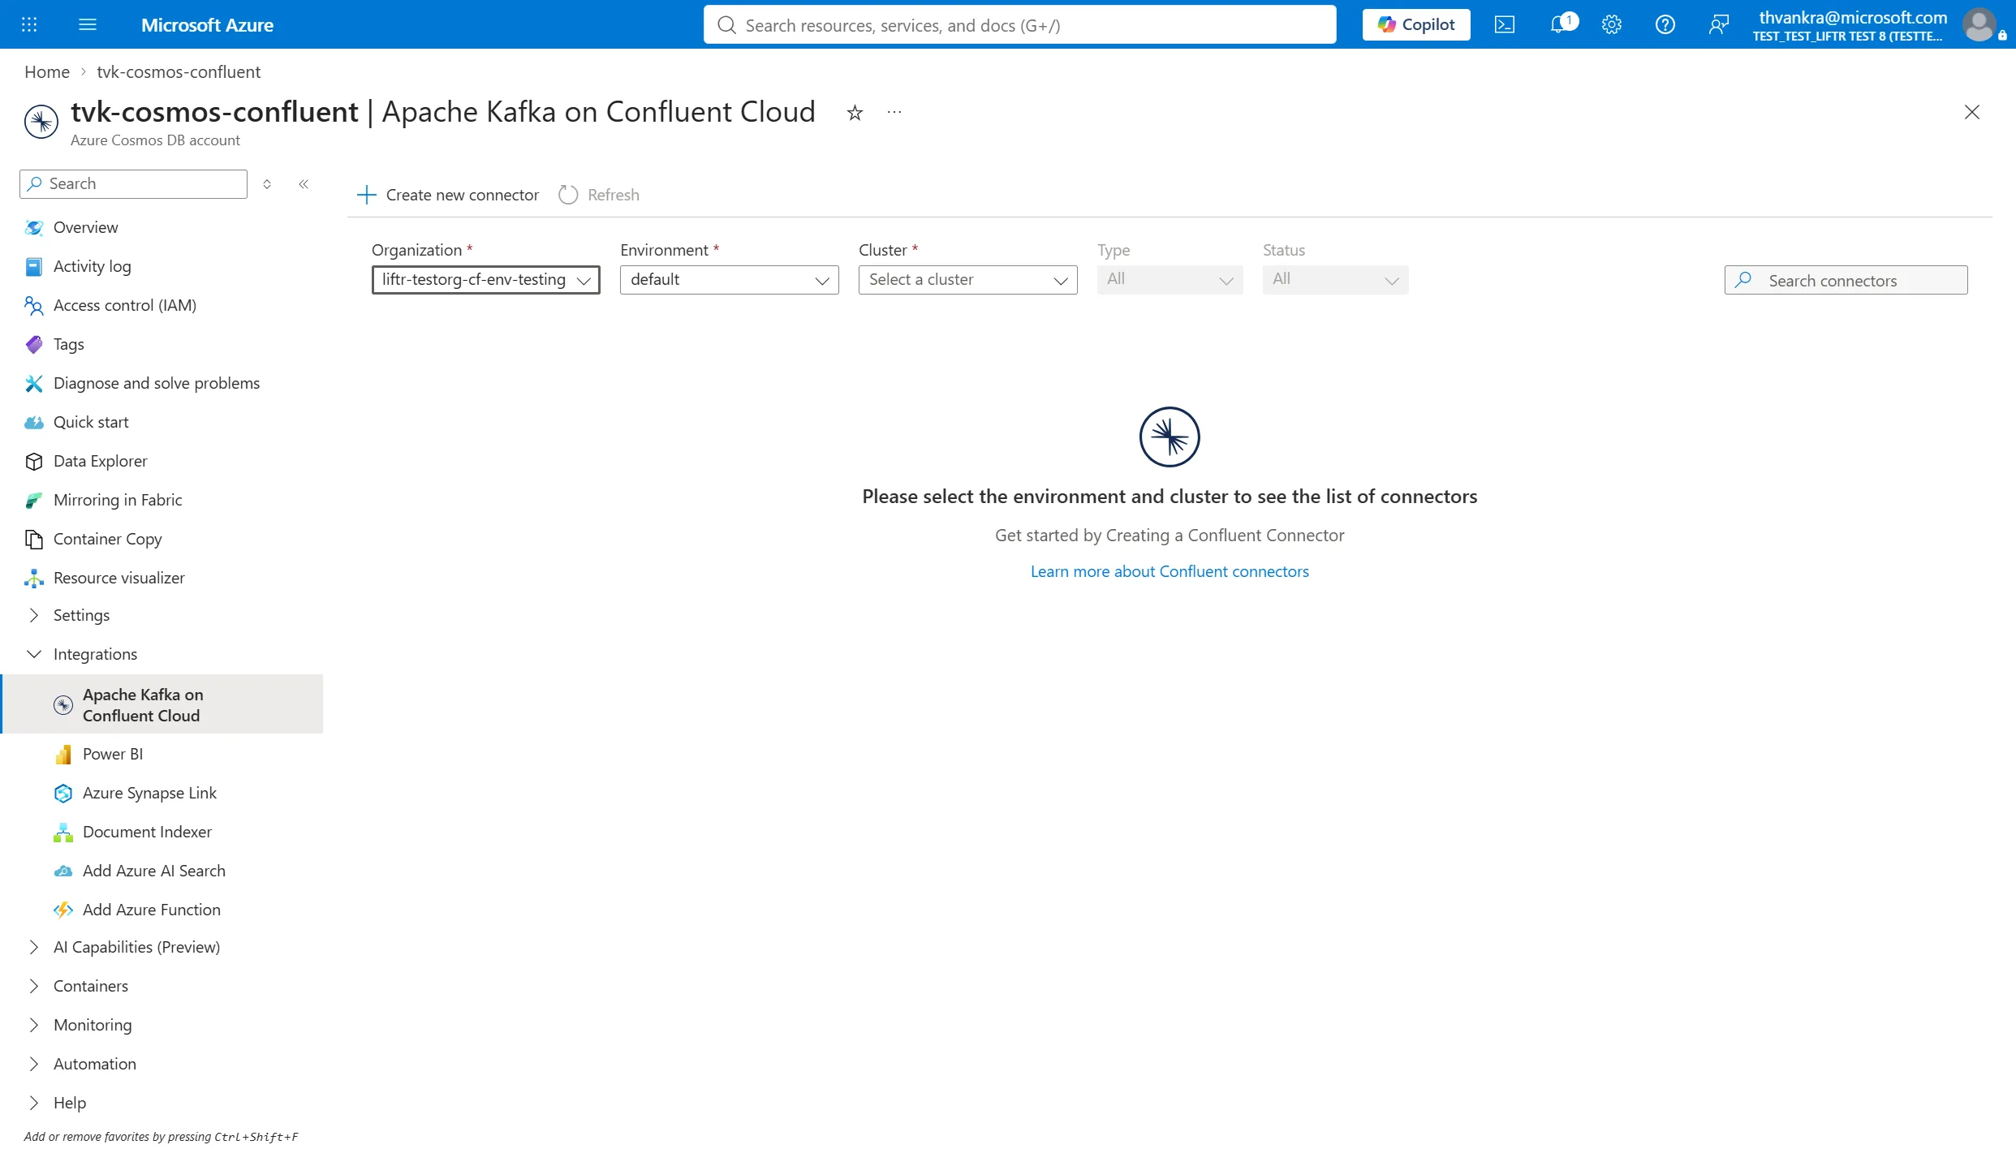
Task: Click the Power BI icon
Action: [63, 754]
